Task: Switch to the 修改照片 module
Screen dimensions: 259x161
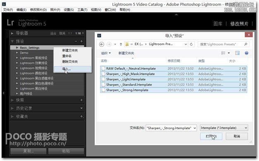Action: [239, 24]
